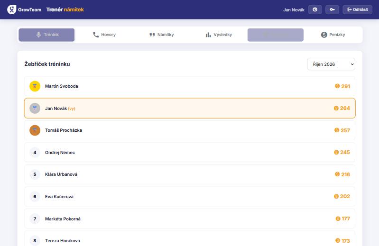Click gold medal icon for Martin Svoboda
Viewport: 379px width, 246px height.
tap(35, 86)
